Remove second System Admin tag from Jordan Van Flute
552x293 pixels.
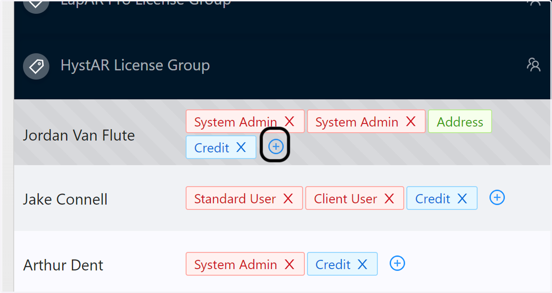click(x=410, y=122)
